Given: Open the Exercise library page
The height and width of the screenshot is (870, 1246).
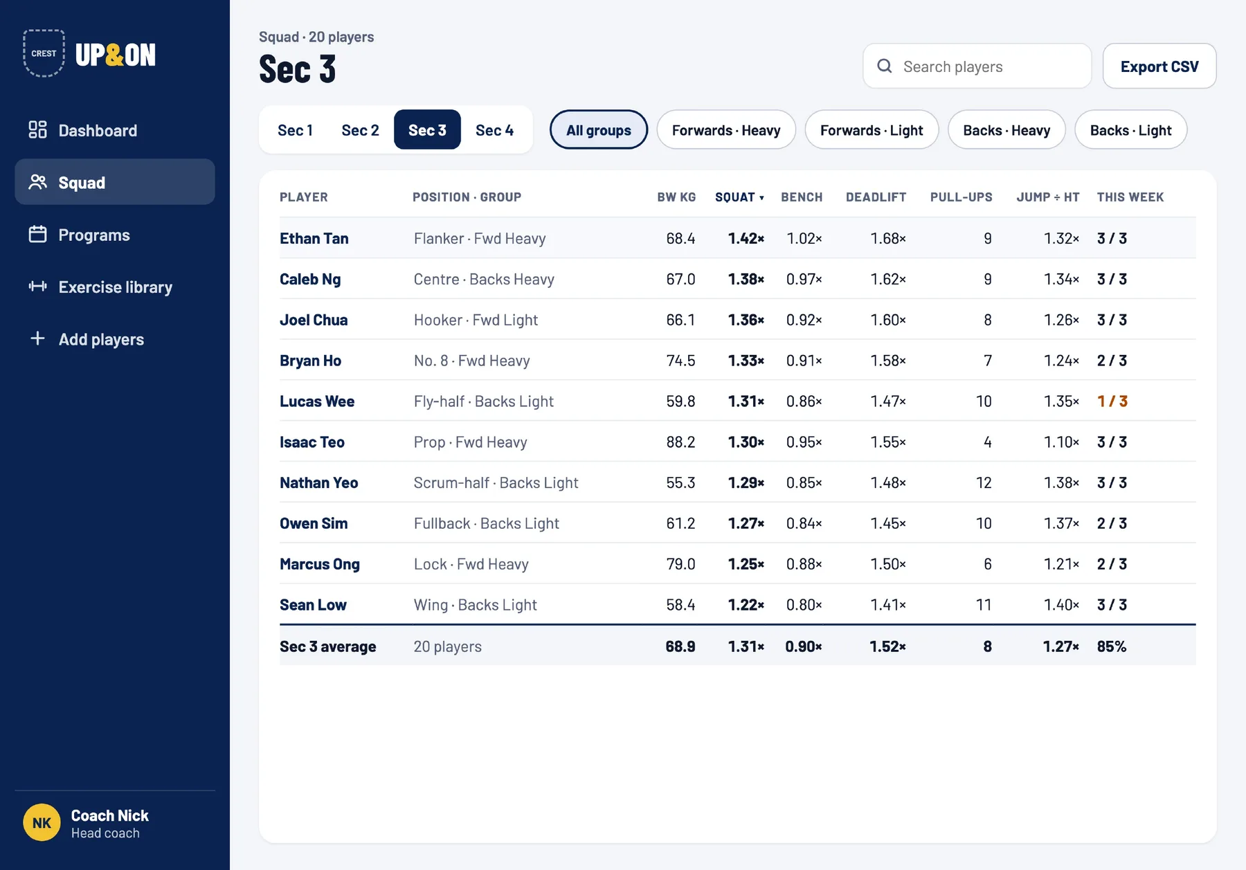Looking at the screenshot, I should pos(115,287).
